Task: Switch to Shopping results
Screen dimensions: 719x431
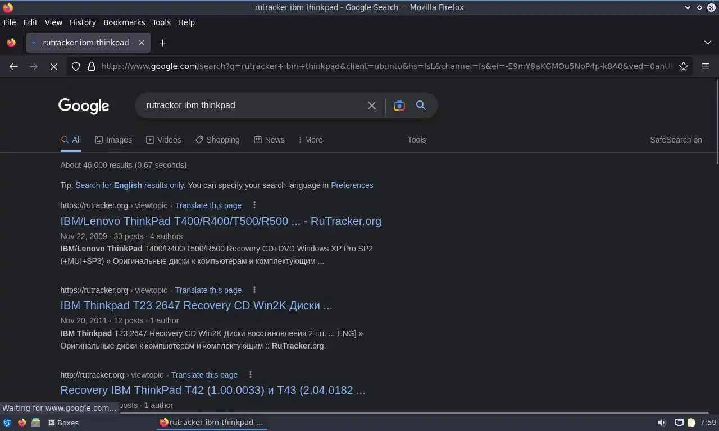Action: coord(217,140)
